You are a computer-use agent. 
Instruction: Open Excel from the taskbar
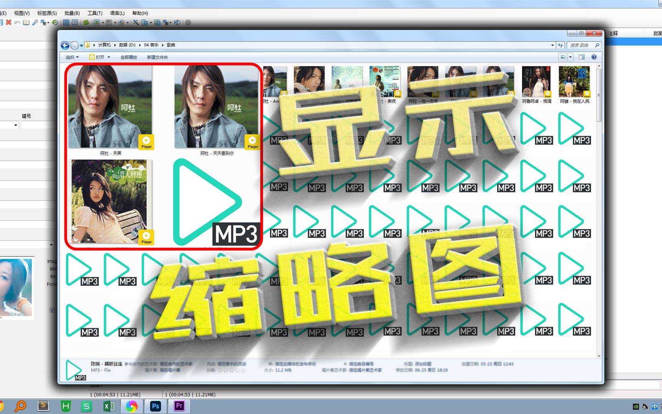[x=109, y=406]
